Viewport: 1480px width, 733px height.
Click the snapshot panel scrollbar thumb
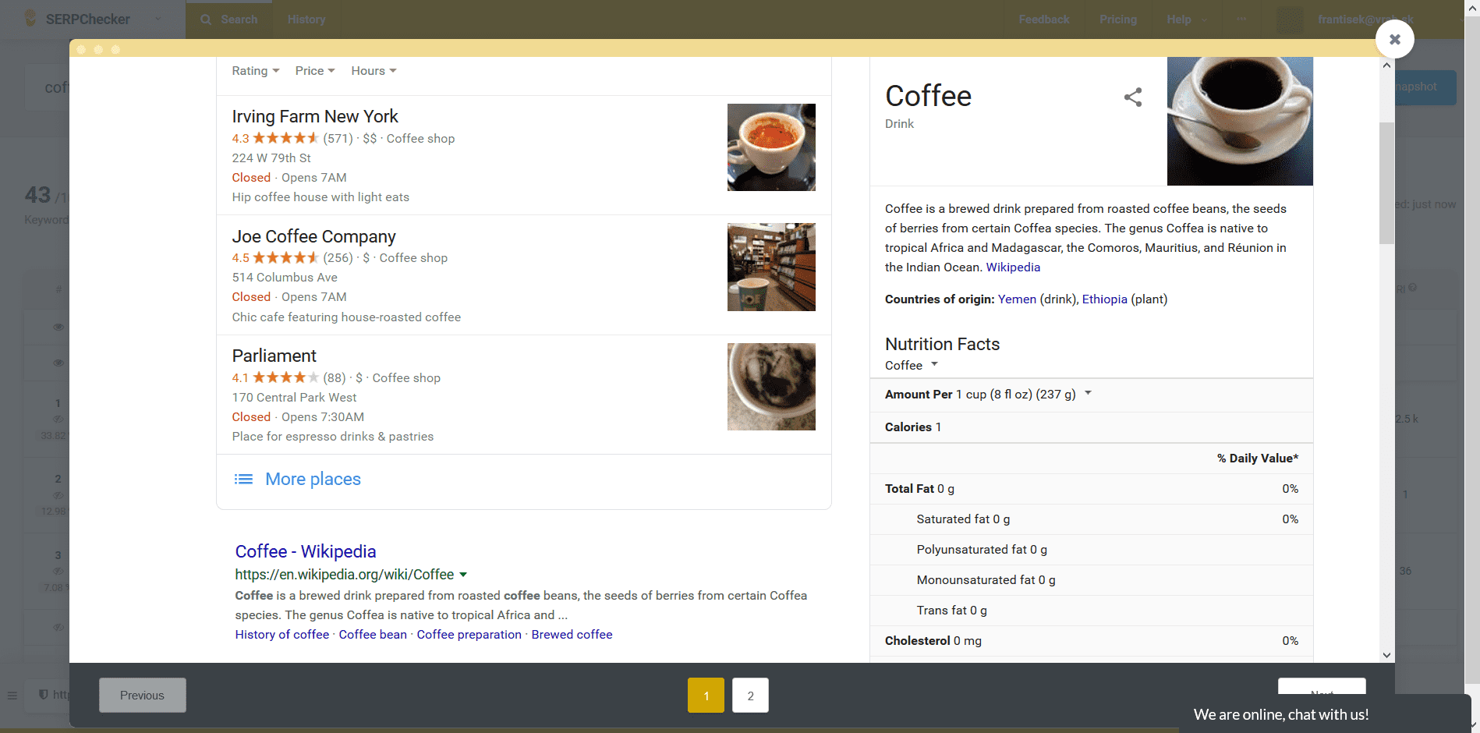click(x=1386, y=183)
